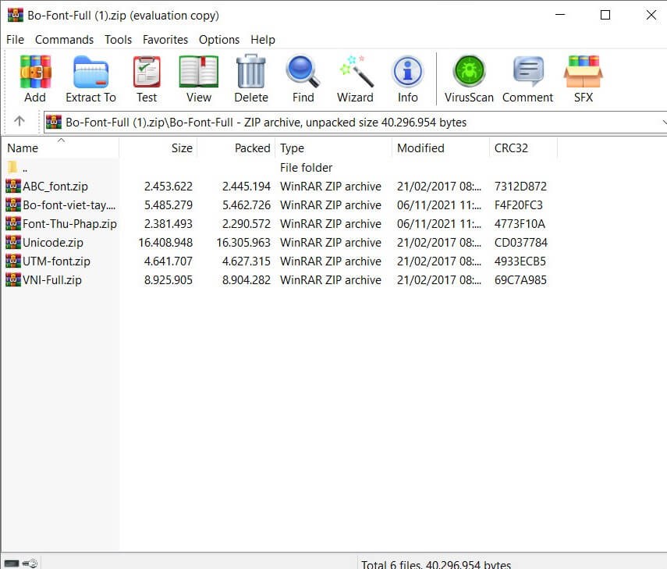Image resolution: width=667 pixels, height=569 pixels.
Task: Click the Delete trash bin icon
Action: coord(251,79)
